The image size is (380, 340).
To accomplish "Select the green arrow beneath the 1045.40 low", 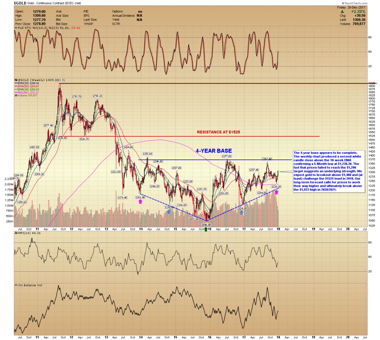I will [206, 229].
